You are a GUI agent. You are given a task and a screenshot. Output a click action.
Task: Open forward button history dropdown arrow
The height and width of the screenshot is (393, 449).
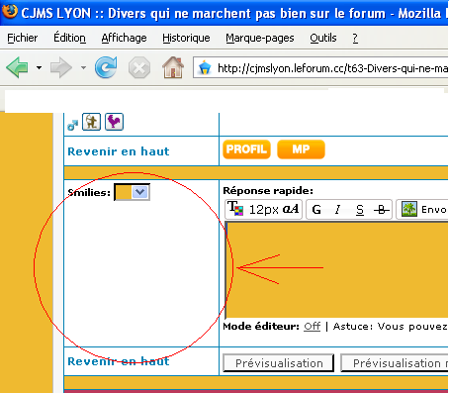pos(83,68)
